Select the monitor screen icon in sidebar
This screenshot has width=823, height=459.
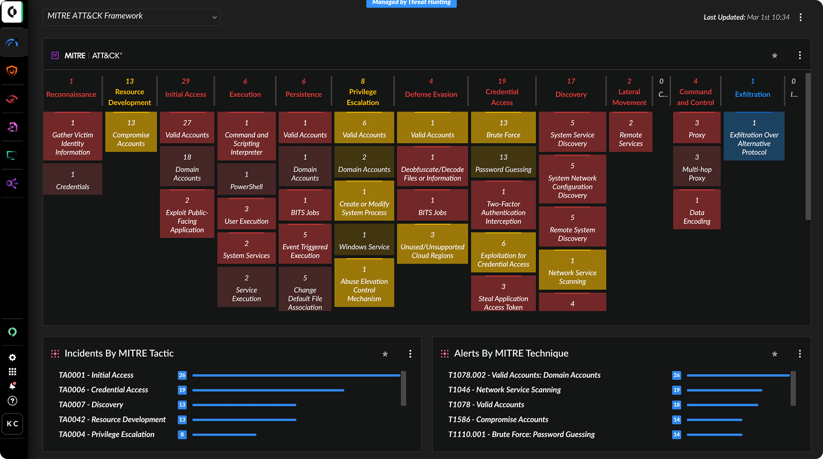(x=12, y=156)
